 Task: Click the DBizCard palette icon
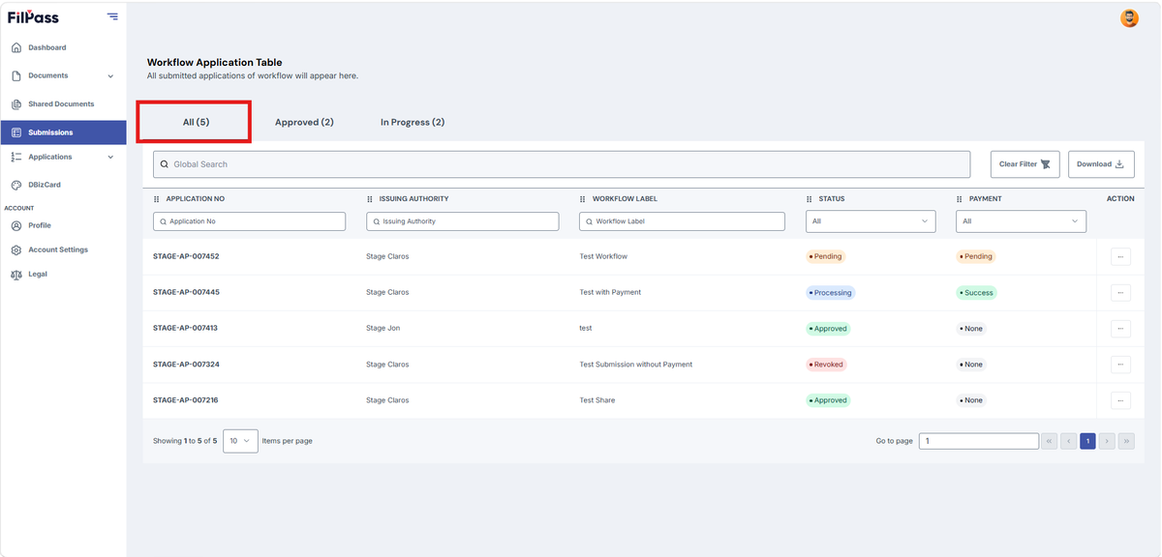(x=16, y=185)
